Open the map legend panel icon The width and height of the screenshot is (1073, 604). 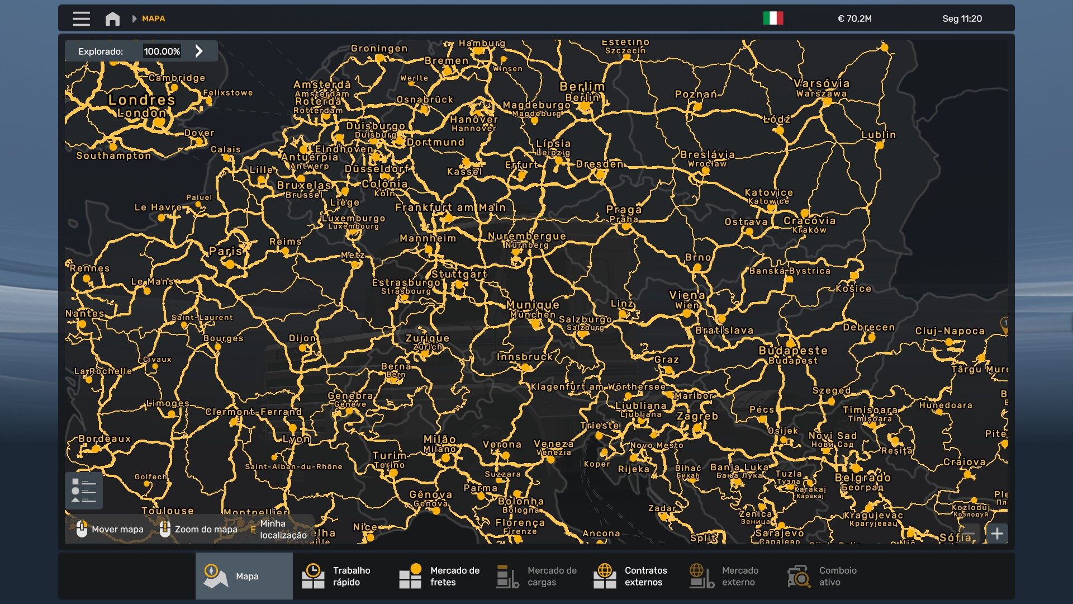pyautogui.click(x=84, y=490)
